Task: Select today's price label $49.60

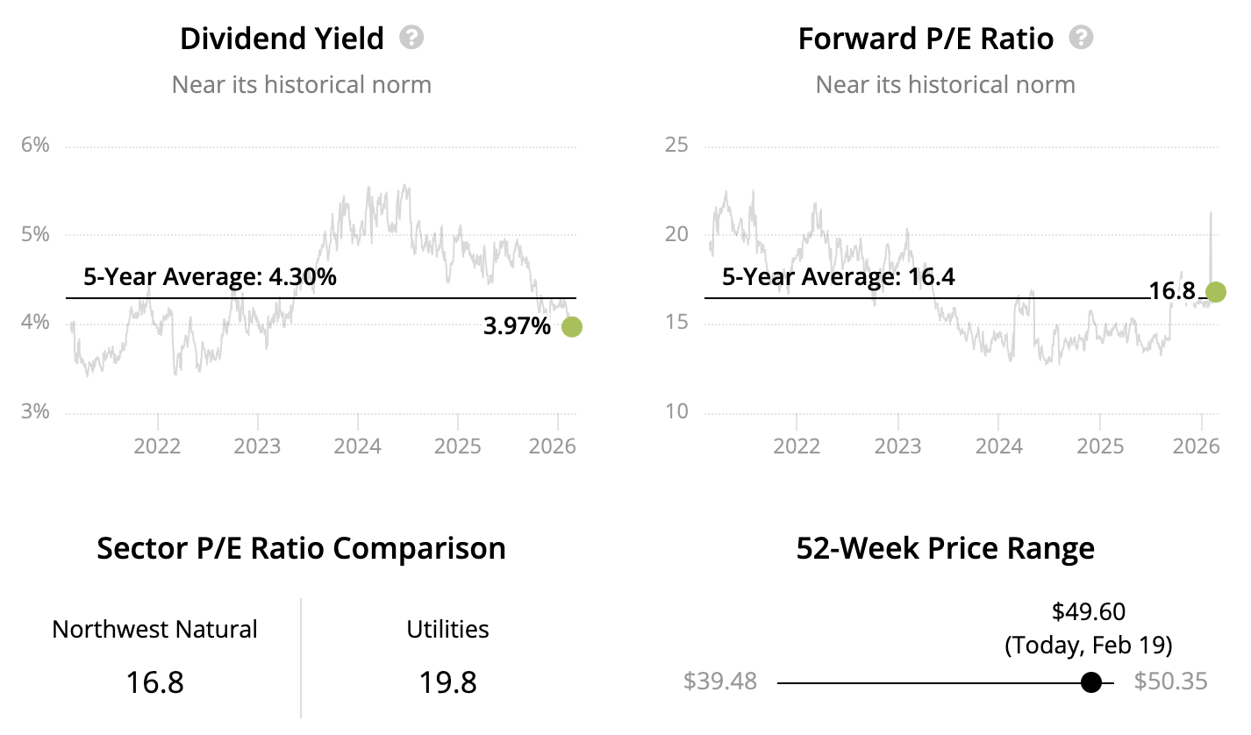Action: tap(1088, 611)
